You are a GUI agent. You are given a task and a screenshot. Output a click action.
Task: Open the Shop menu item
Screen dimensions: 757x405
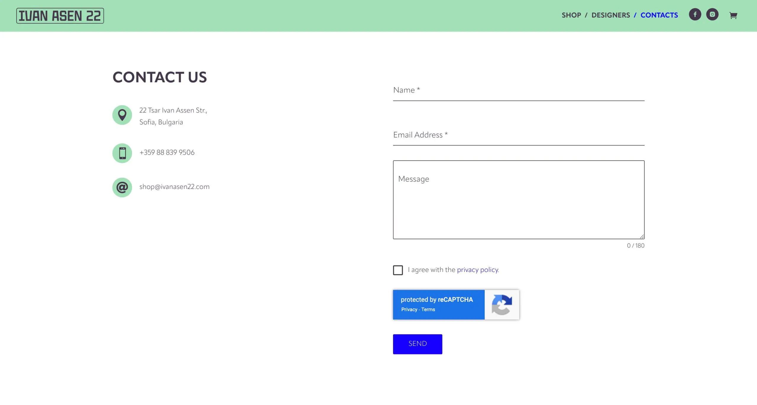coord(571,15)
